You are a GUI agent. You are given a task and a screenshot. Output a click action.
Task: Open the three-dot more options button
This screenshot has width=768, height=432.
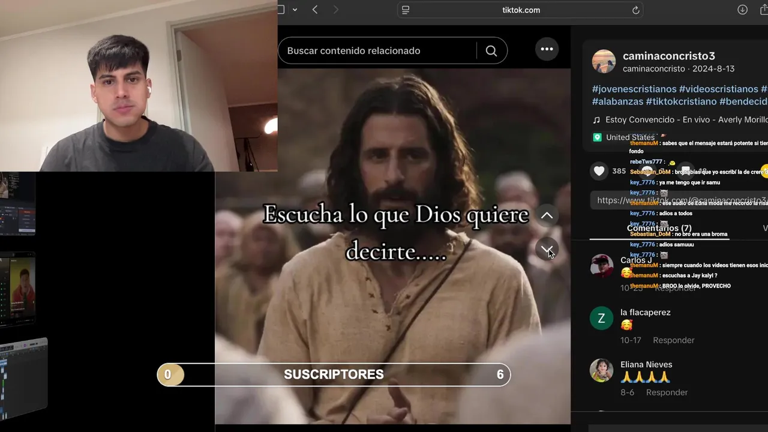tap(547, 49)
